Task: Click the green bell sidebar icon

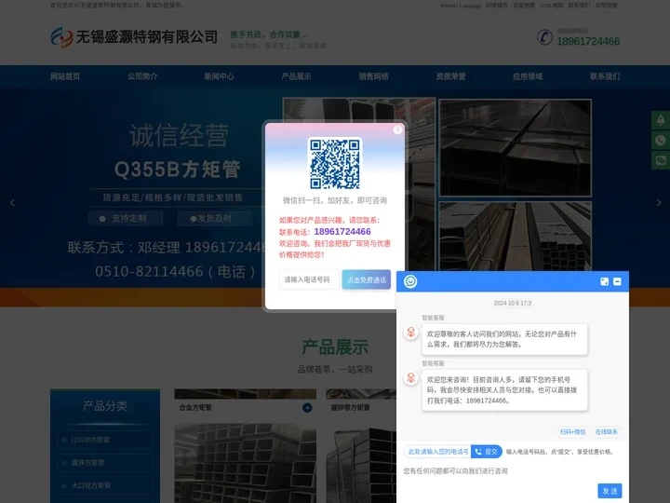Action: coord(661,120)
